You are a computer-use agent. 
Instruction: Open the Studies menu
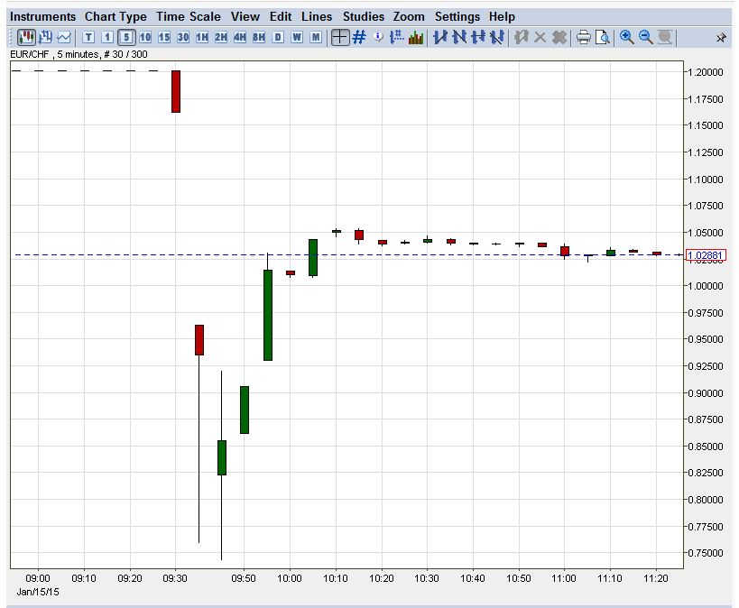coord(363,16)
